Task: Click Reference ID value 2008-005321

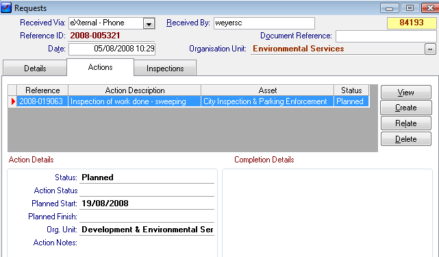Action: pos(95,36)
